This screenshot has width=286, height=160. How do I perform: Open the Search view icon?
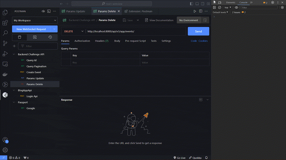[x=5, y=33]
